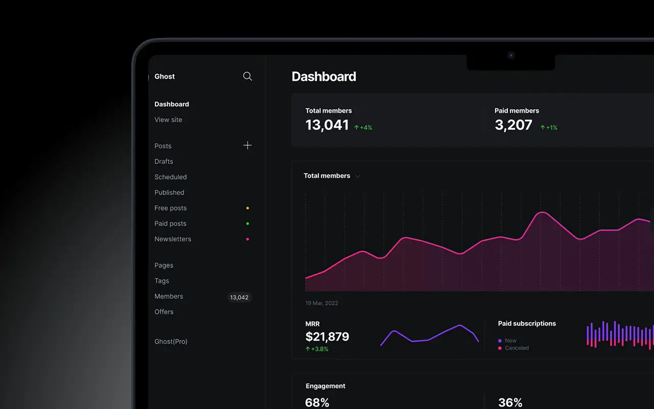Viewport: 654px width, 409px height.
Task: Create a new post using the plus icon
Action: [247, 145]
